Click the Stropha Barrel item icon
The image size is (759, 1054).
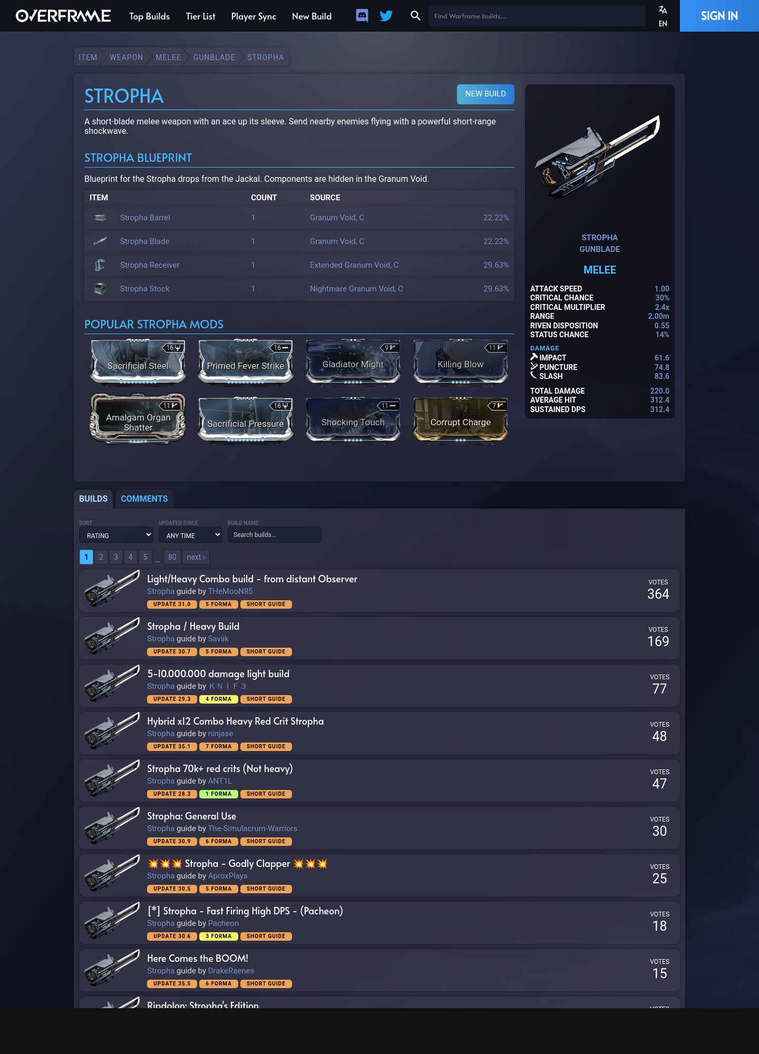[100, 218]
